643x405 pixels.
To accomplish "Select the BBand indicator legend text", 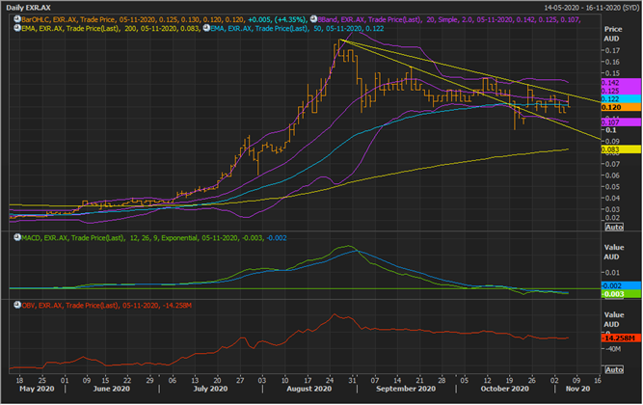I will click(449, 19).
